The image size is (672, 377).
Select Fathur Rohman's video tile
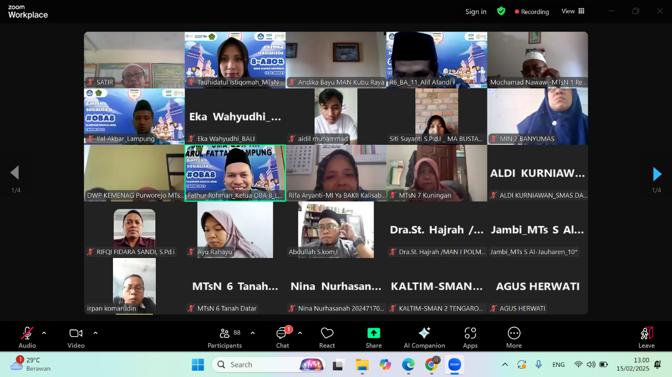(x=235, y=172)
